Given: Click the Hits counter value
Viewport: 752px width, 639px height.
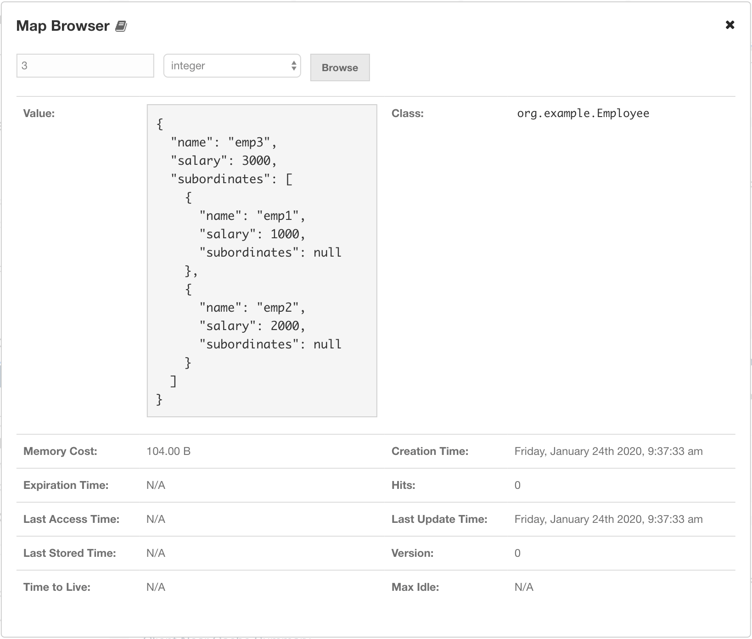Looking at the screenshot, I should coord(517,485).
